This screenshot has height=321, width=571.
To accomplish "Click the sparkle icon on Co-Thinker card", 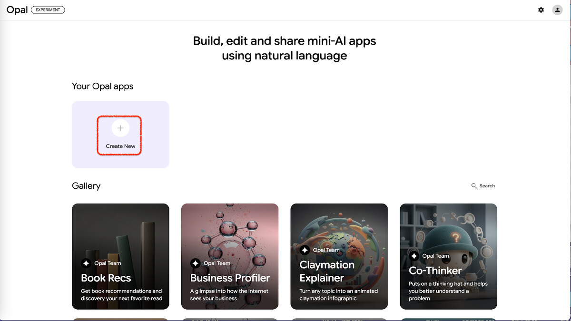I will tap(414, 256).
